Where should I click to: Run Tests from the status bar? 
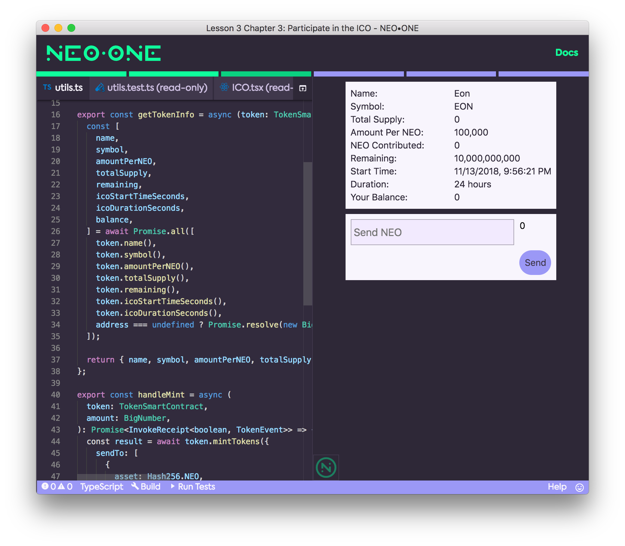tap(193, 487)
